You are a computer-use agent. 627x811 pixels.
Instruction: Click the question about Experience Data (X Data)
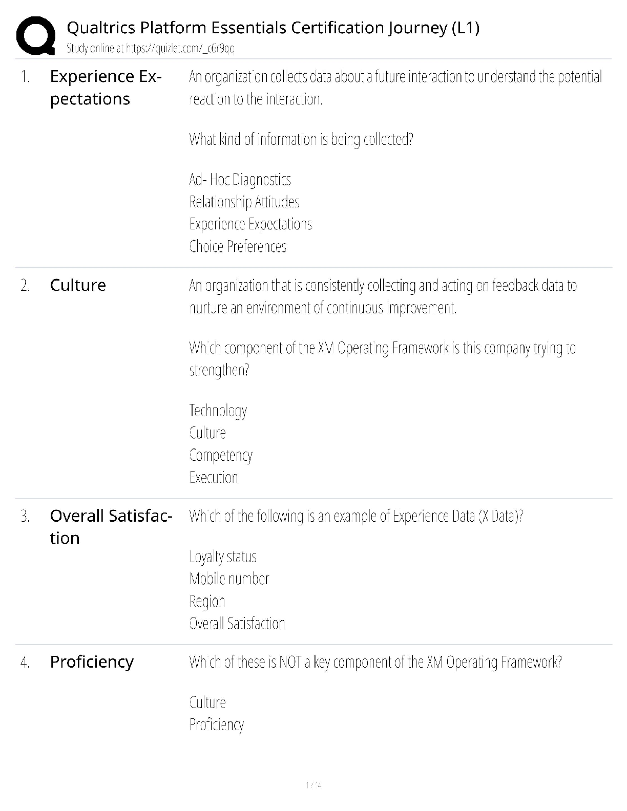356,516
